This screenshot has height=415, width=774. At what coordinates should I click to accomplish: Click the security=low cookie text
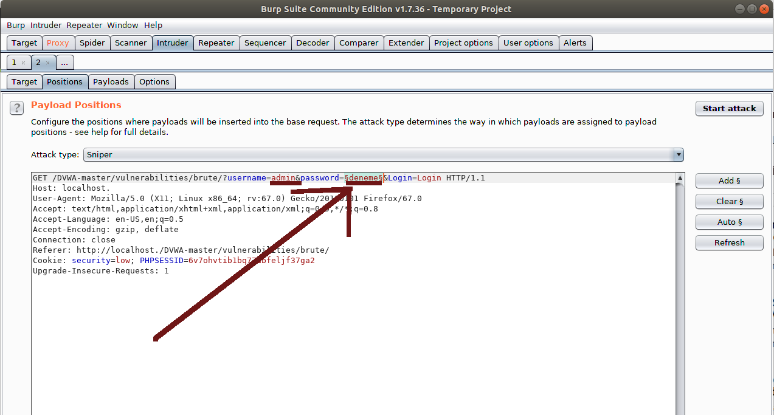coord(101,261)
